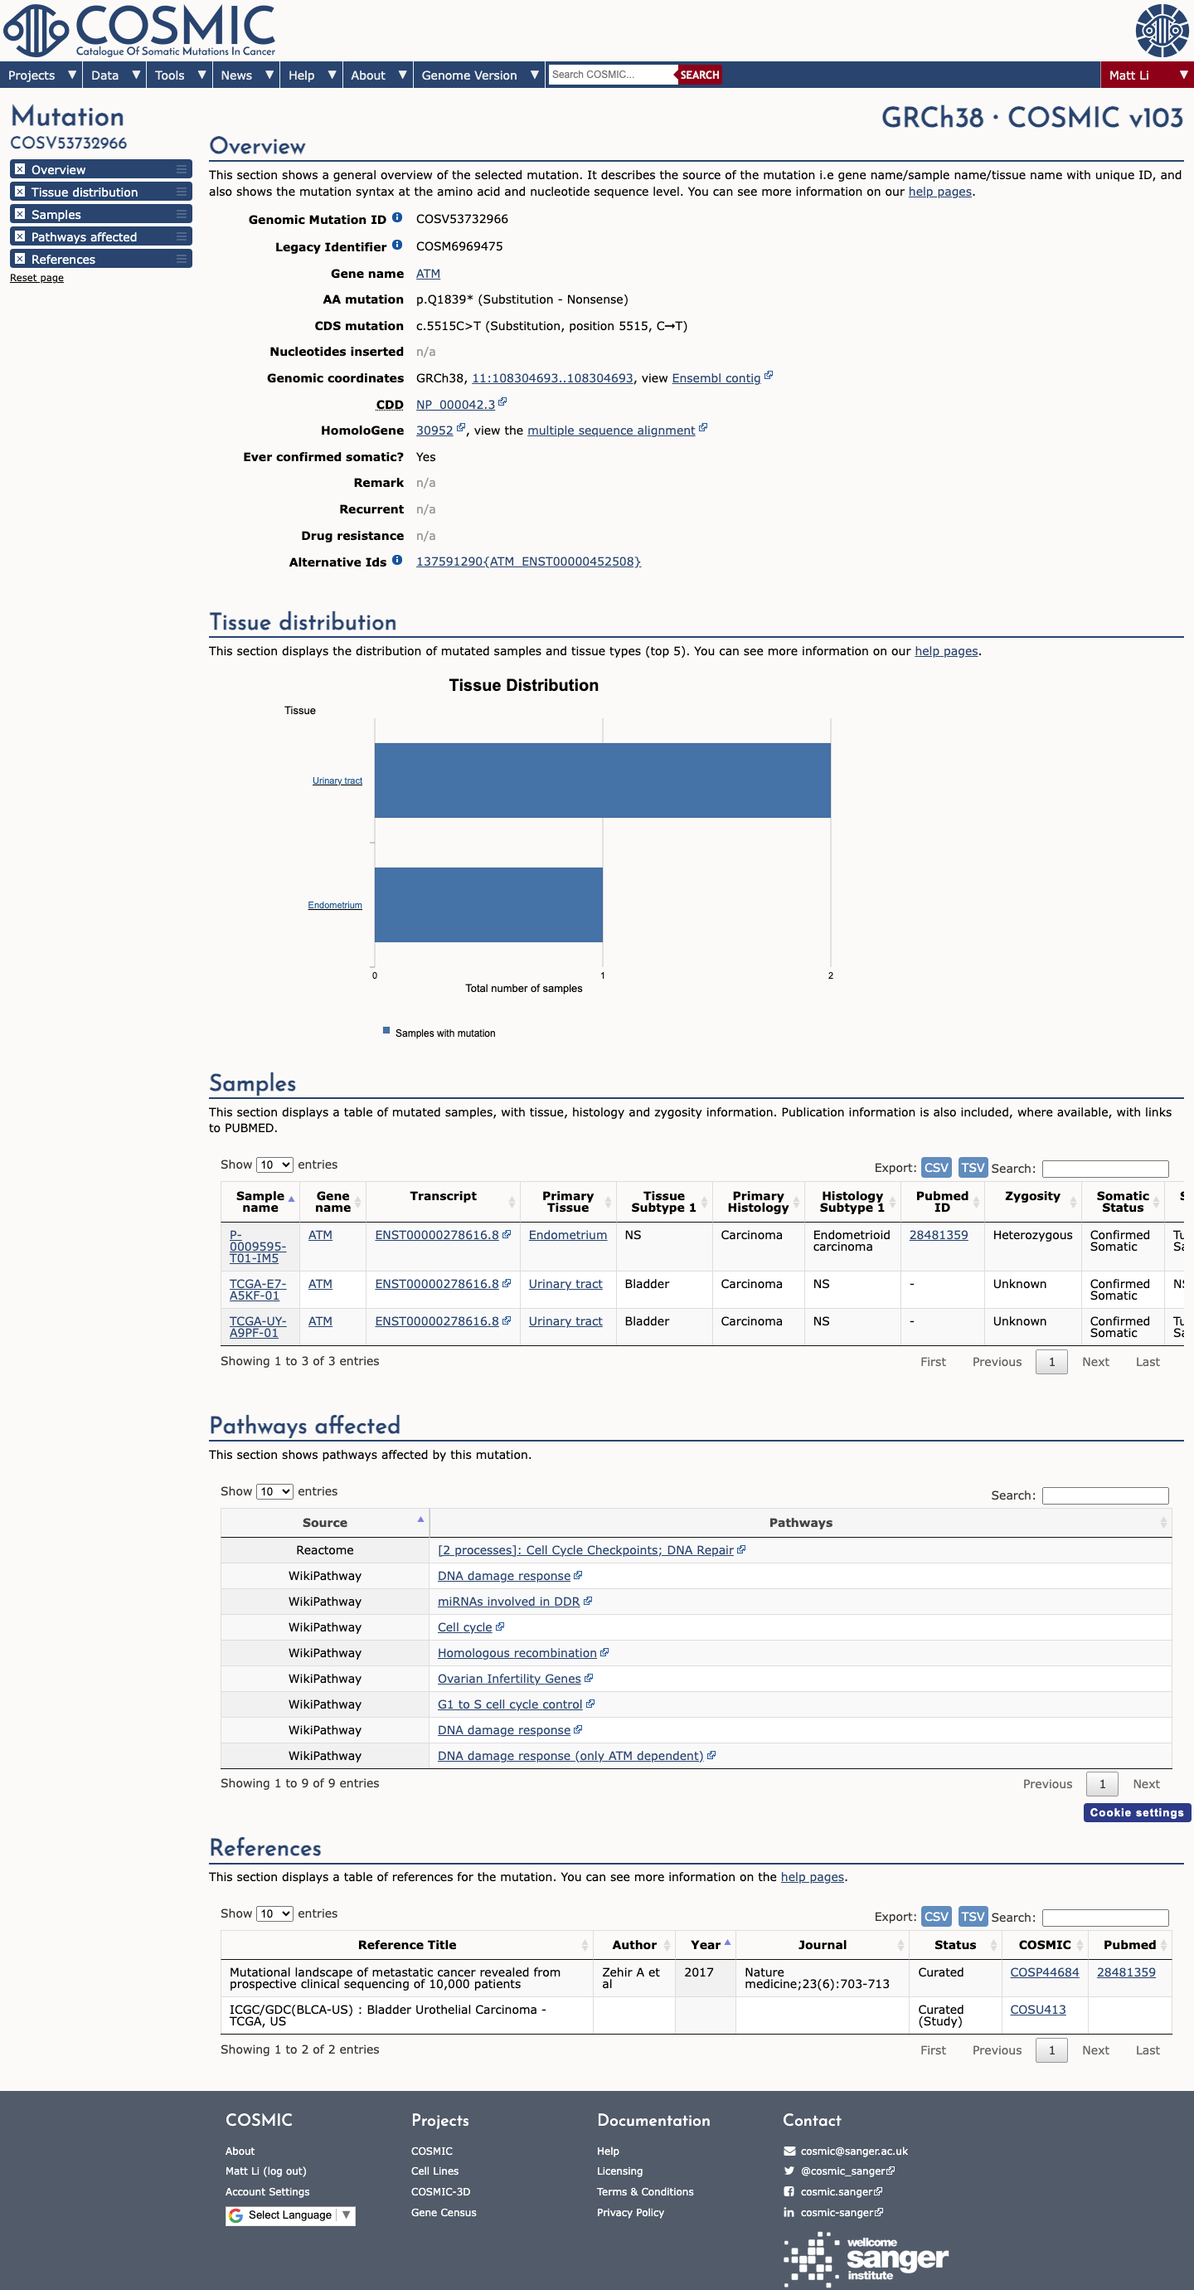Export Samples table as CSV
The image size is (1194, 2290).
(936, 1167)
